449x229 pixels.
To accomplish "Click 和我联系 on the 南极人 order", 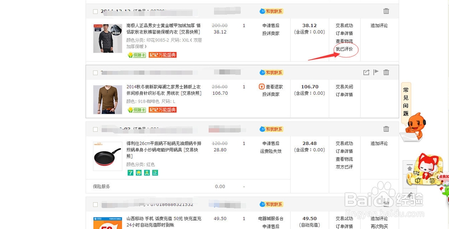I will tap(271, 11).
